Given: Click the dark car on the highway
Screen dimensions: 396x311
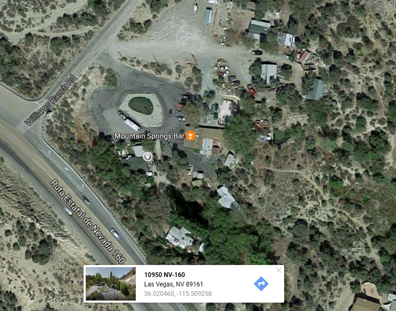Looking at the screenshot, I should (85, 200).
